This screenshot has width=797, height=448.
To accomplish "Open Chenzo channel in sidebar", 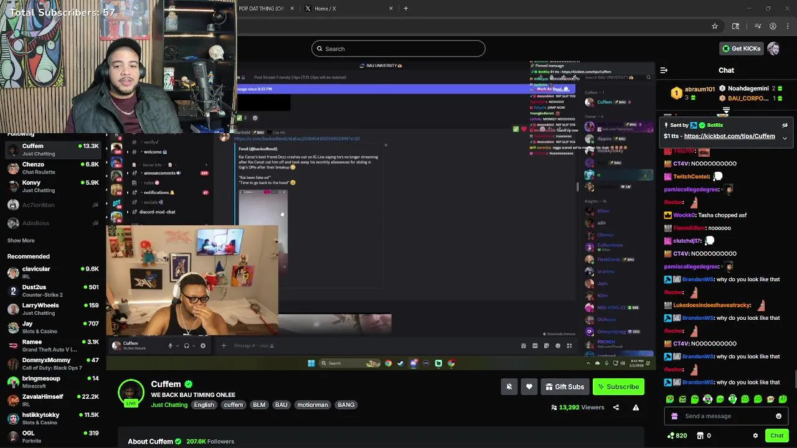I will (x=53, y=168).
